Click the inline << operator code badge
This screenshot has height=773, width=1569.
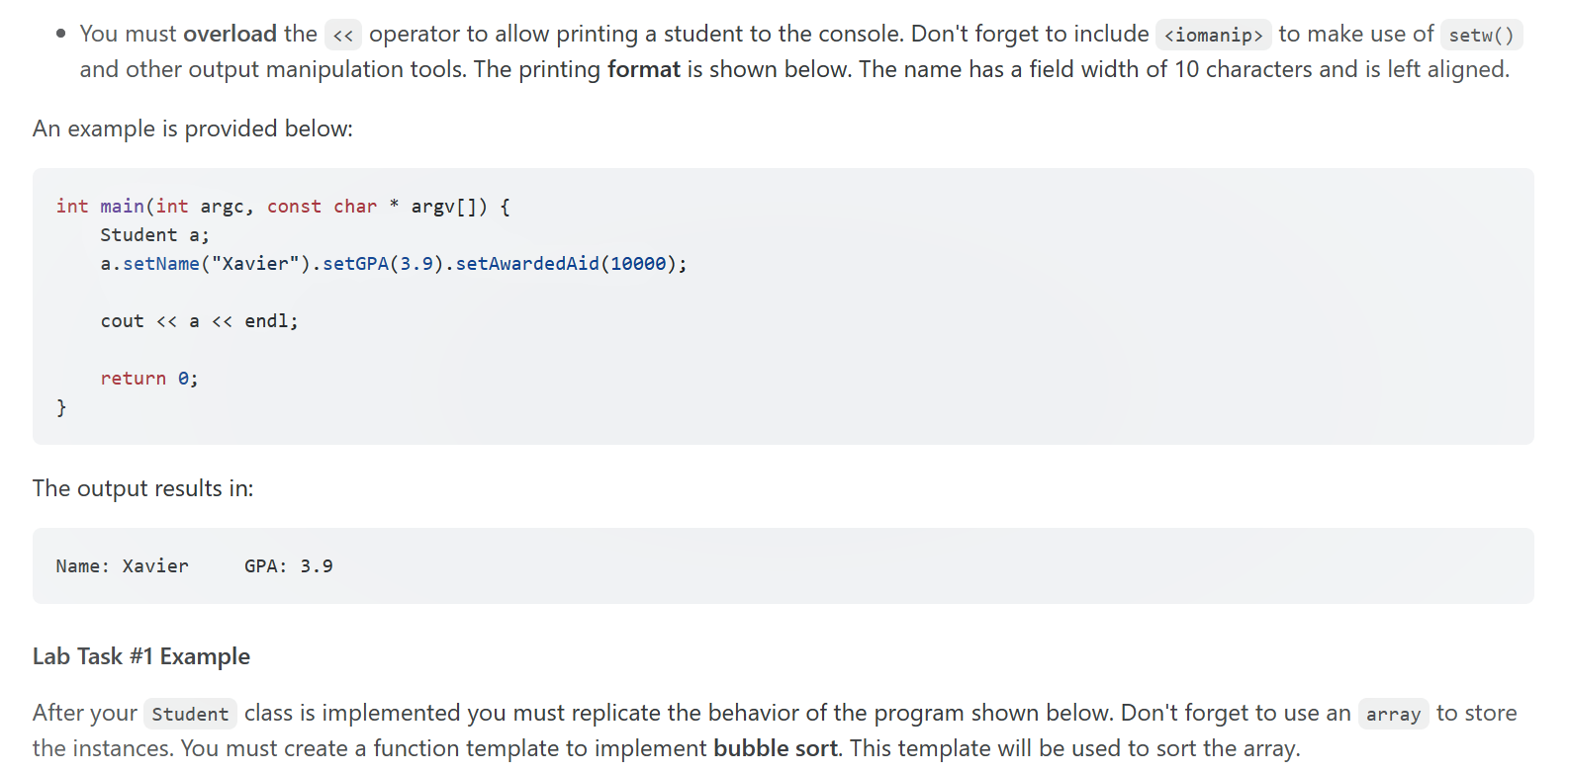coord(343,36)
